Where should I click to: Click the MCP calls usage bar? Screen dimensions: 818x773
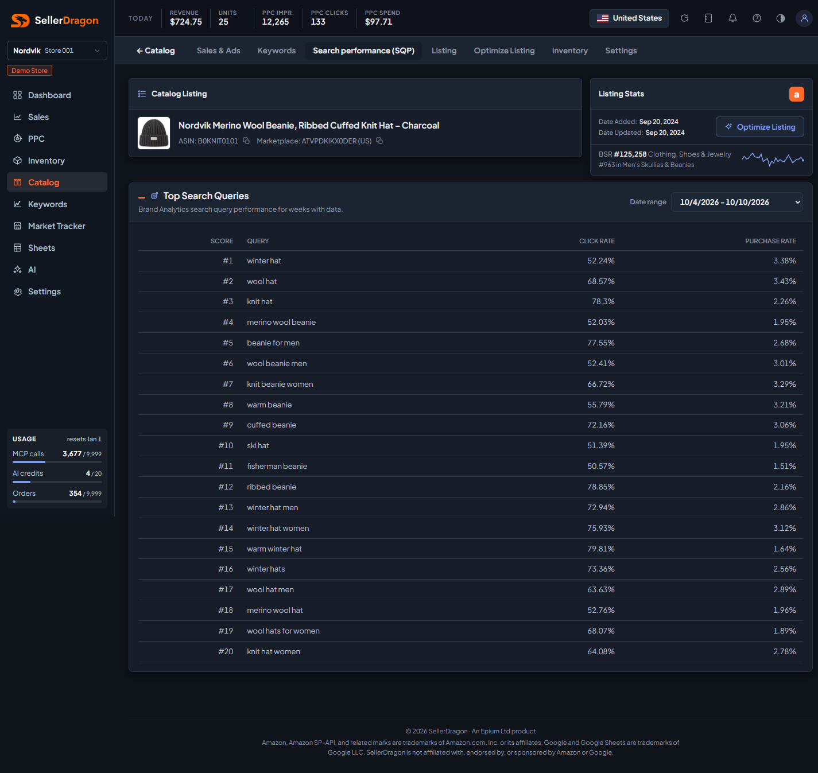tap(57, 462)
